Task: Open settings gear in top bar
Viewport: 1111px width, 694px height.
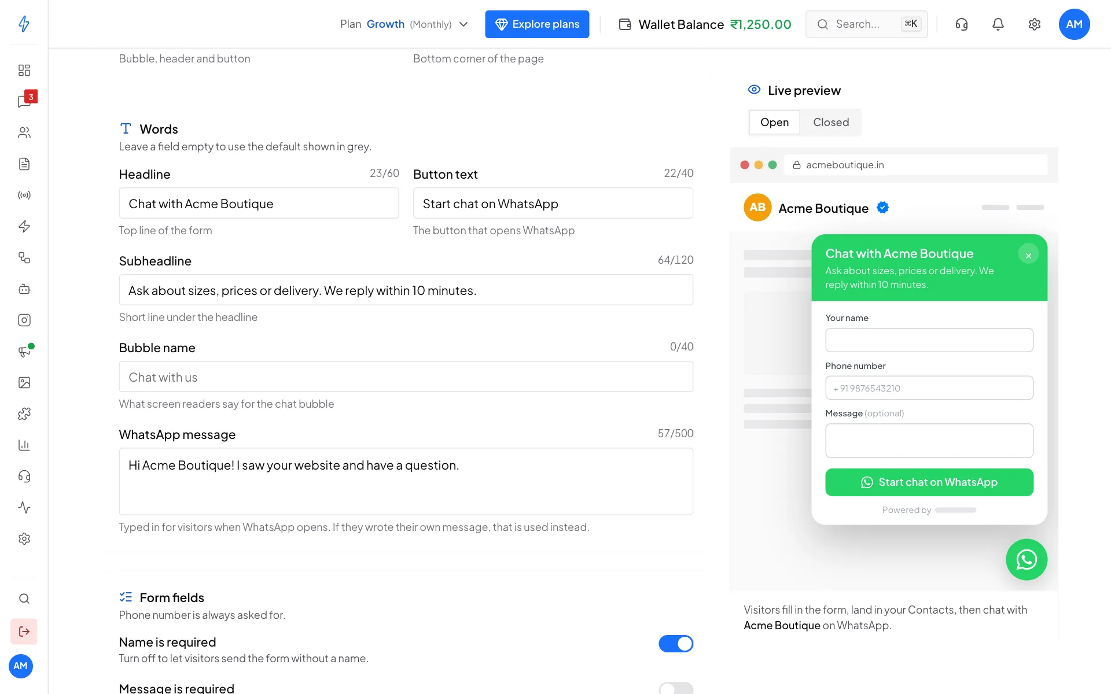Action: (1035, 24)
